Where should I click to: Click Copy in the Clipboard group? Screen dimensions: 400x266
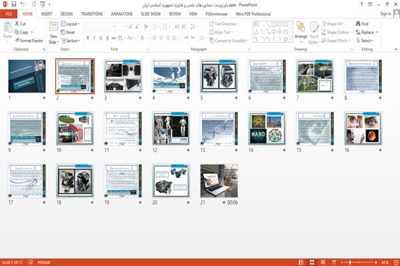pos(22,32)
